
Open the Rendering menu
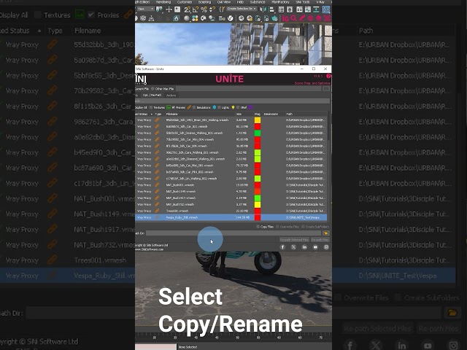(163, 2)
